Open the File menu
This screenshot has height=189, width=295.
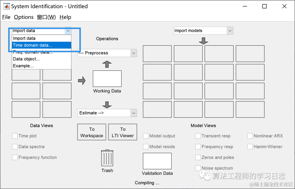[6, 17]
